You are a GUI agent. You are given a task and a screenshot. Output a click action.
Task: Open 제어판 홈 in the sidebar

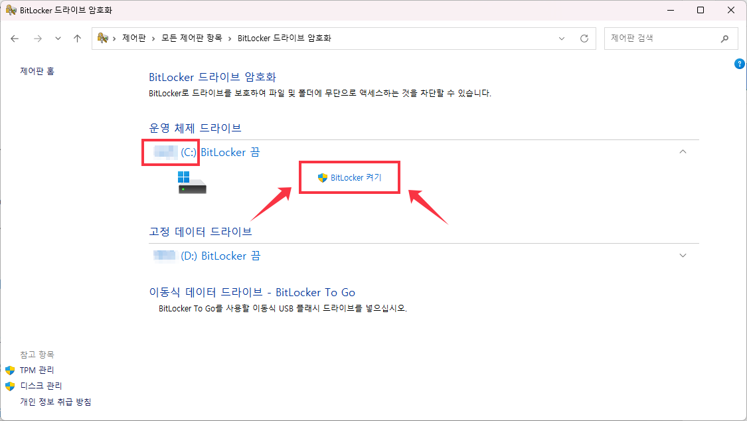37,71
